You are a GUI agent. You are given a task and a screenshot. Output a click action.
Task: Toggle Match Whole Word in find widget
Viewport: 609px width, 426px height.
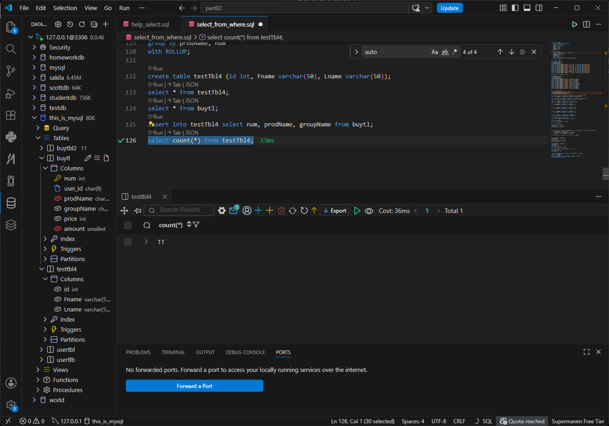click(445, 52)
